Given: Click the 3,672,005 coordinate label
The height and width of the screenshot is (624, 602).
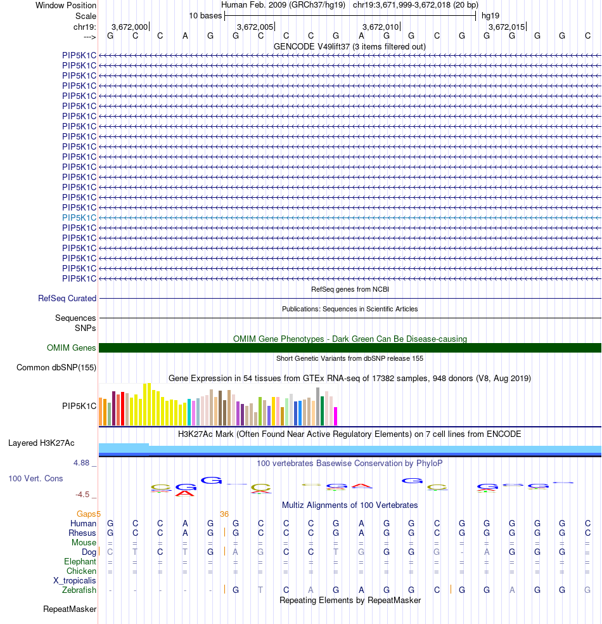Looking at the screenshot, I should pyautogui.click(x=255, y=27).
